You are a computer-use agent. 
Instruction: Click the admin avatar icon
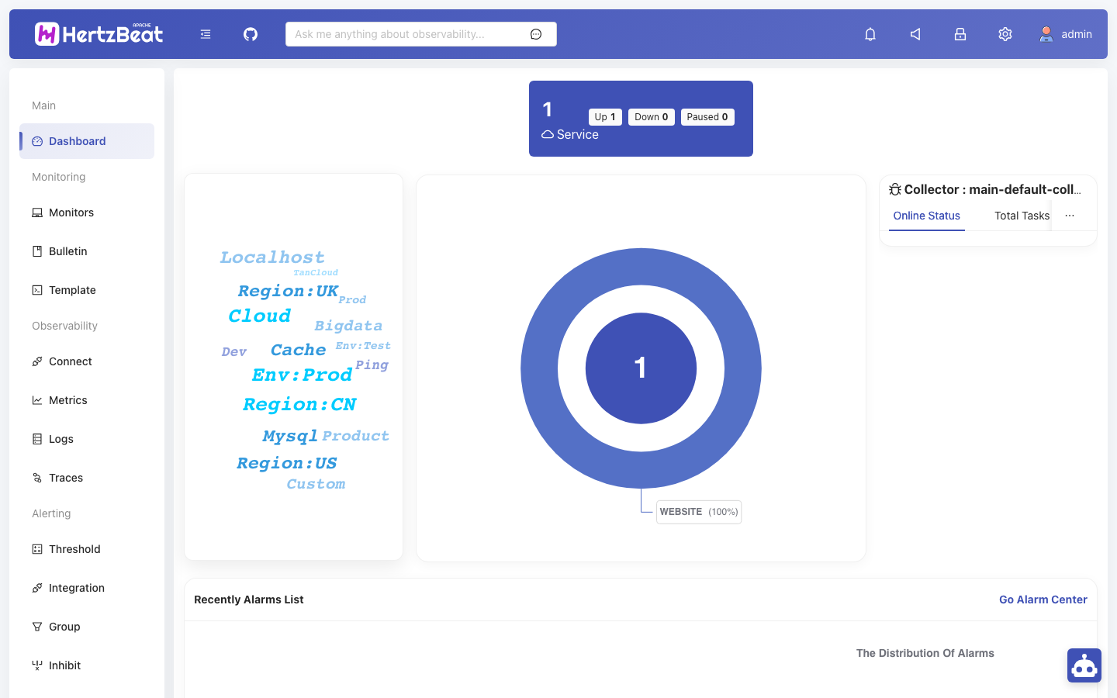[1046, 34]
